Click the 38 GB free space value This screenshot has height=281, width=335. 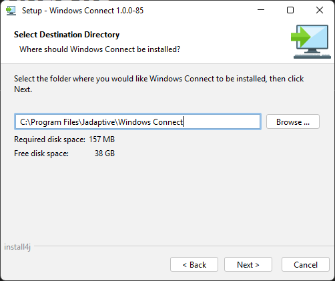(105, 154)
